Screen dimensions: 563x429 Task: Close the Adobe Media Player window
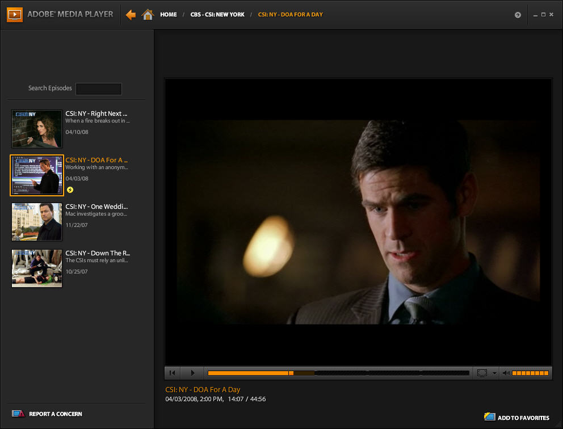[x=551, y=15]
